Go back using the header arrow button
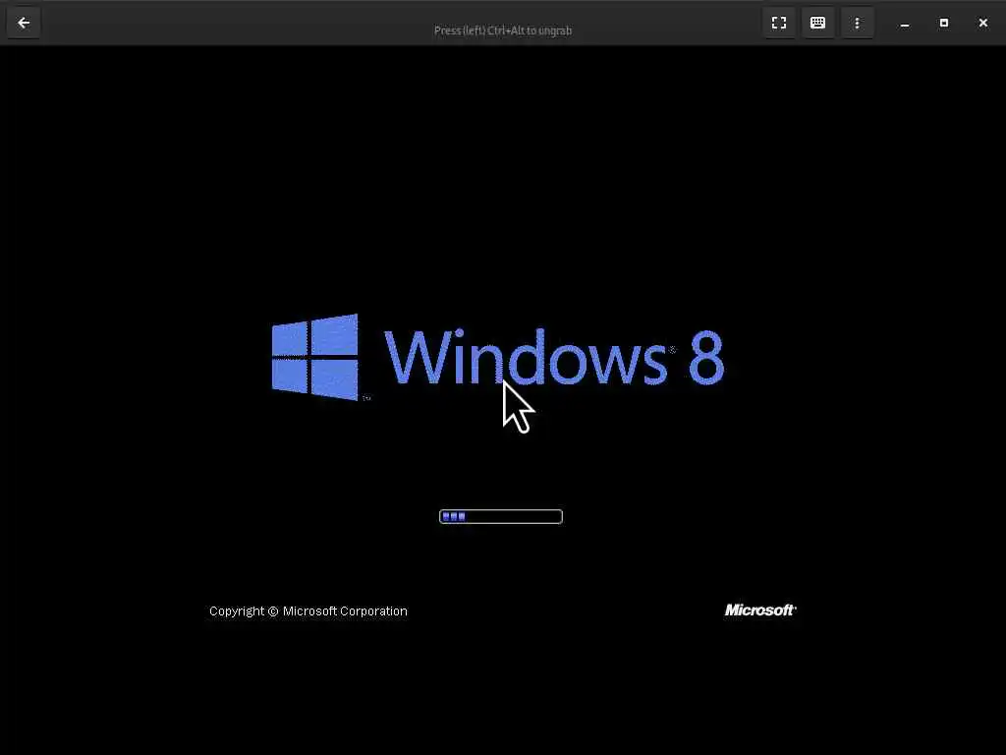1006x755 pixels. click(24, 24)
